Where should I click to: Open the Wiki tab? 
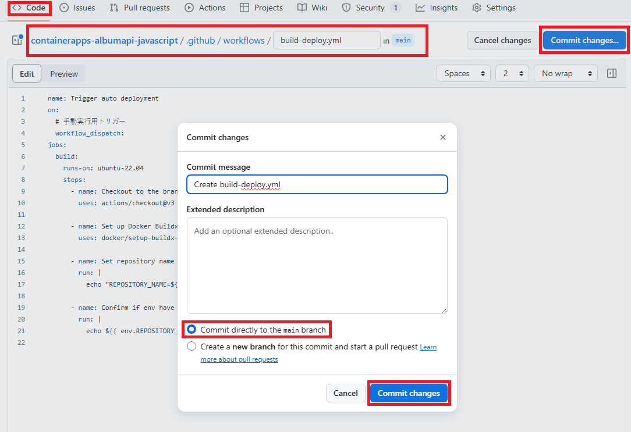pyautogui.click(x=312, y=8)
